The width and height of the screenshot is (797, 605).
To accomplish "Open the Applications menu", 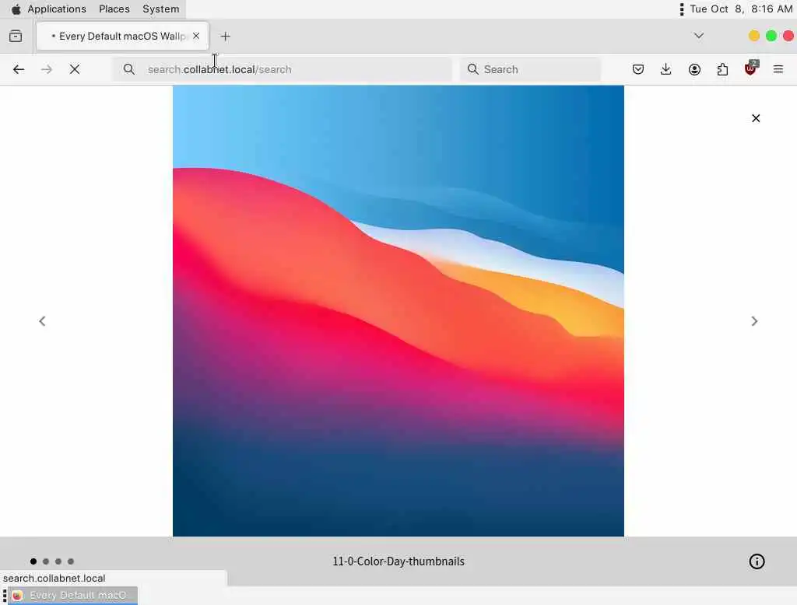I will (57, 9).
